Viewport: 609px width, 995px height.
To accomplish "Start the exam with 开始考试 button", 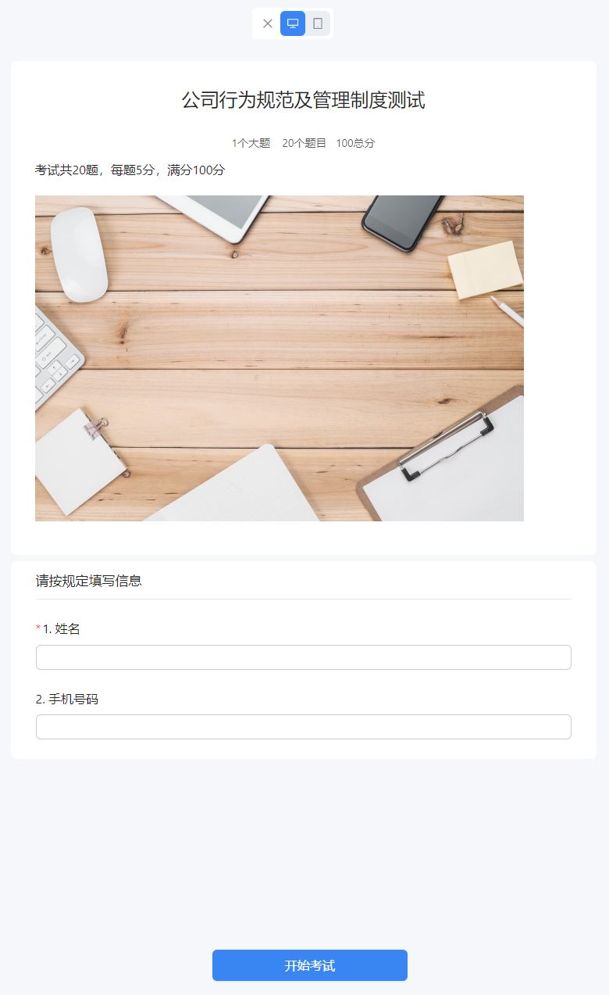I will point(310,965).
